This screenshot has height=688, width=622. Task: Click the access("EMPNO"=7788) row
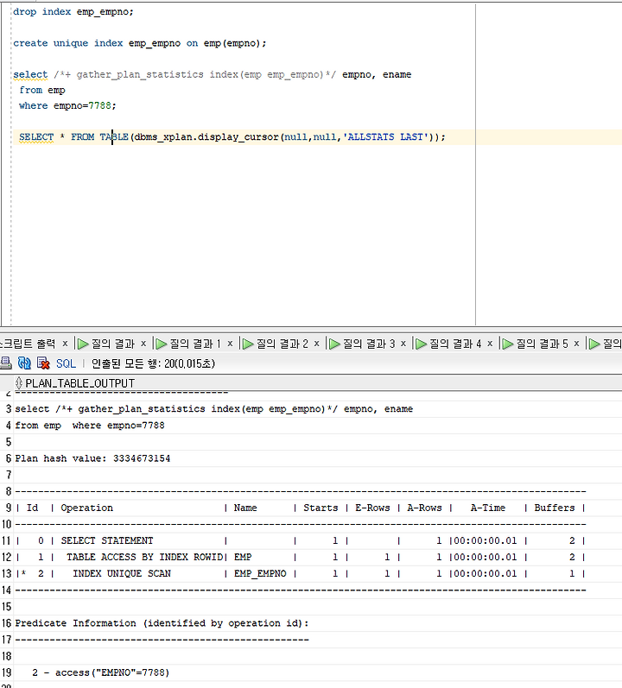click(100, 672)
